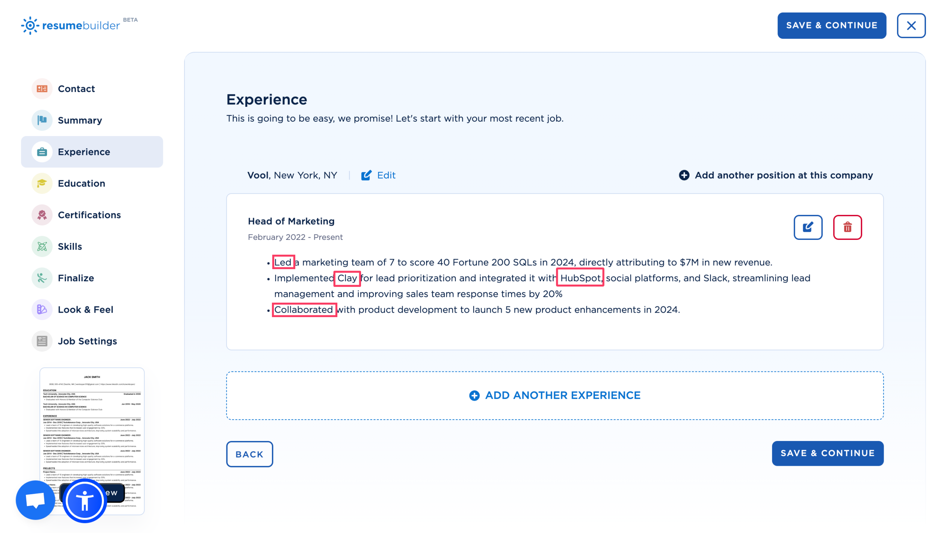The width and height of the screenshot is (947, 533).
Task: Select the Experience briefcase icon
Action: [x=42, y=152]
